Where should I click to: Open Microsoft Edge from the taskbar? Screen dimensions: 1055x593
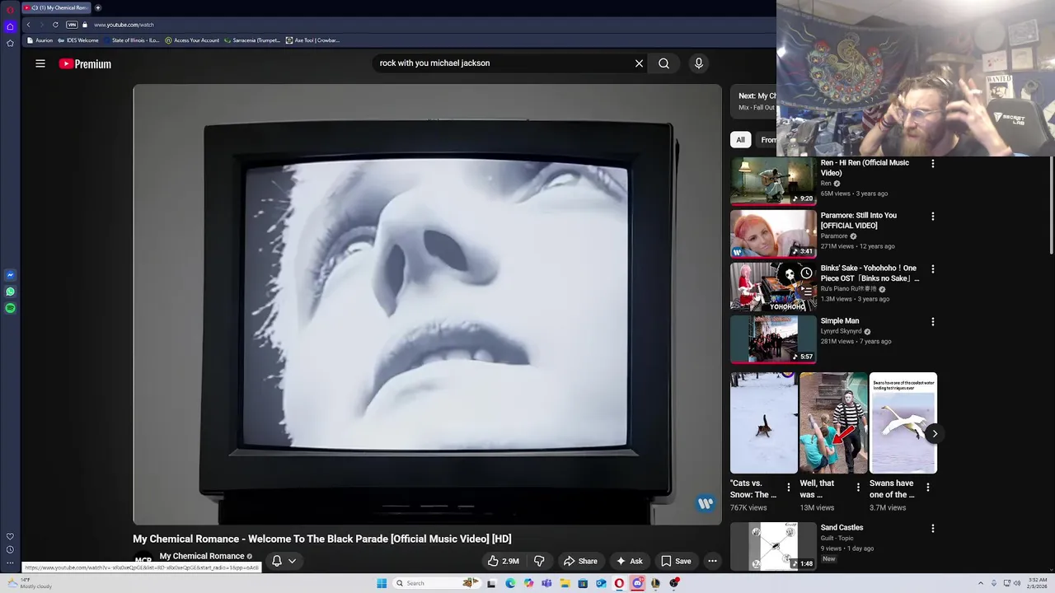point(510,583)
